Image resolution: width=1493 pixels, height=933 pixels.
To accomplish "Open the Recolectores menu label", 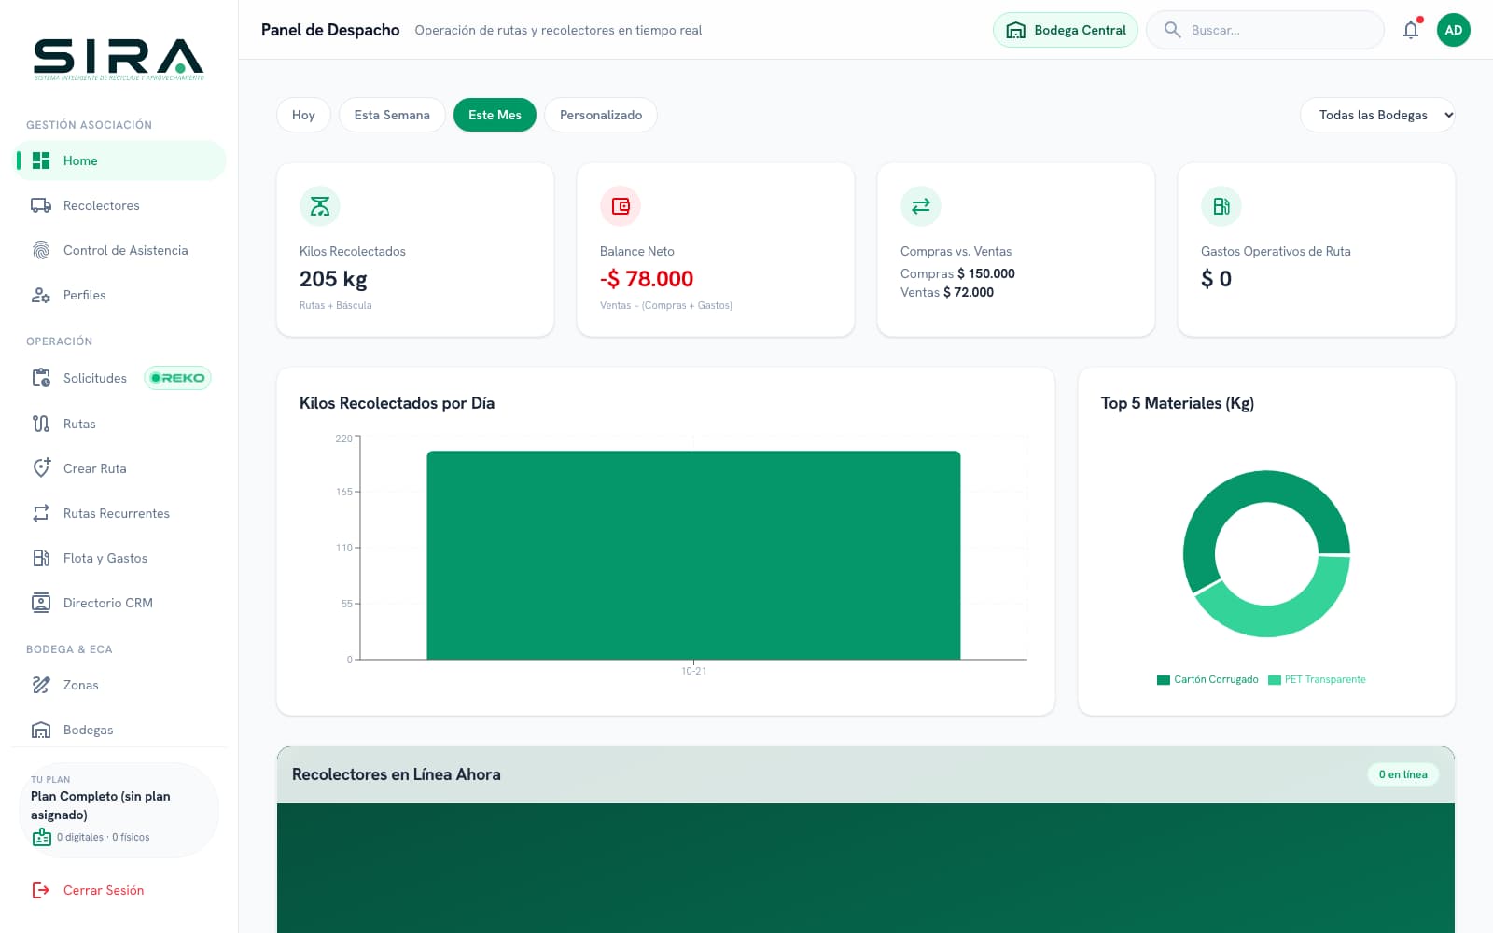I will (x=102, y=205).
